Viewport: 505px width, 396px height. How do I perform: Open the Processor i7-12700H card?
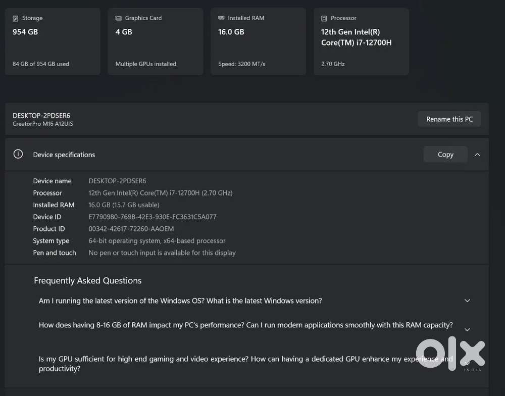click(x=361, y=41)
